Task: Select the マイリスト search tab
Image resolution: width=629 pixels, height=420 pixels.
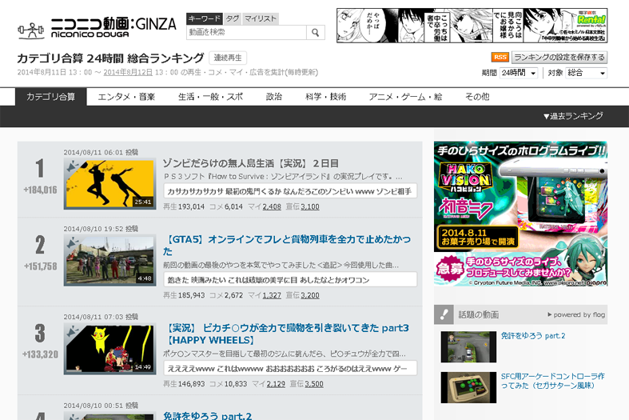Action: click(261, 18)
